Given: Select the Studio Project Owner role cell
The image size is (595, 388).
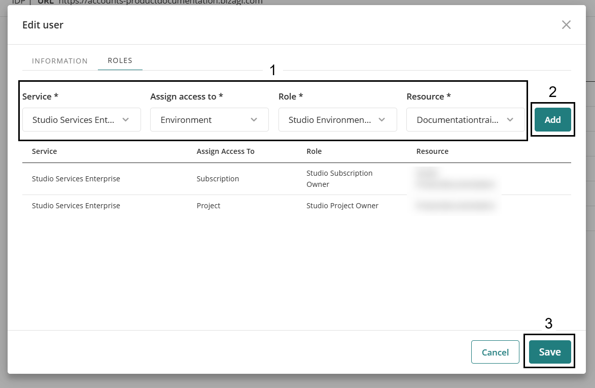Looking at the screenshot, I should point(342,206).
